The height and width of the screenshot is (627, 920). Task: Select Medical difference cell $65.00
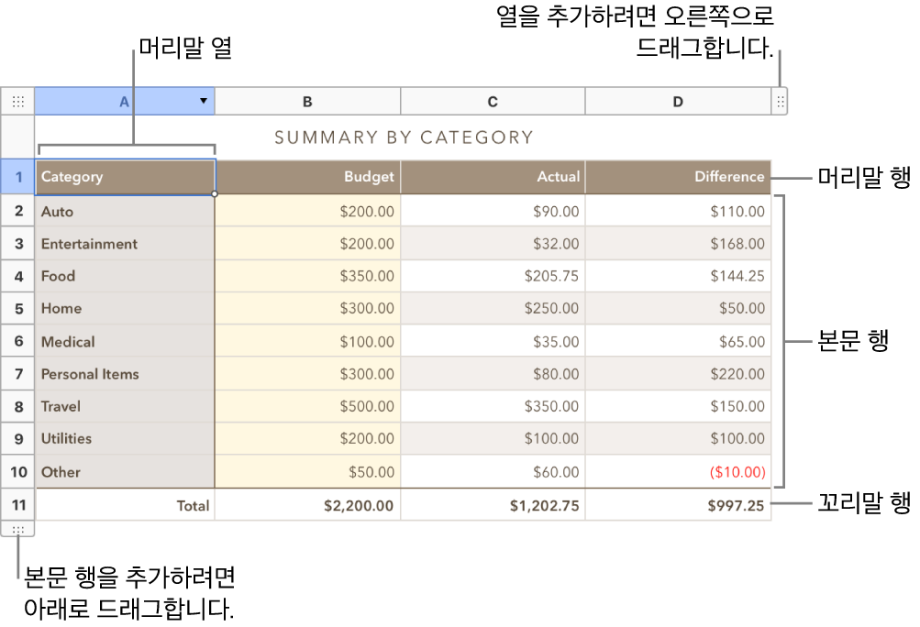pyautogui.click(x=678, y=341)
